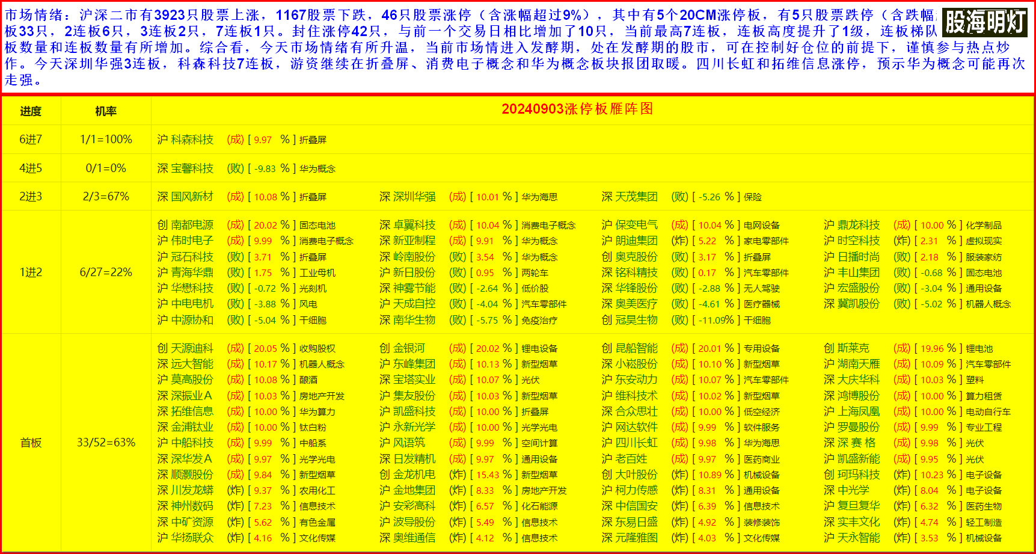Select stock 朗迪集团
This screenshot has width=1036, height=554.
pos(637,241)
